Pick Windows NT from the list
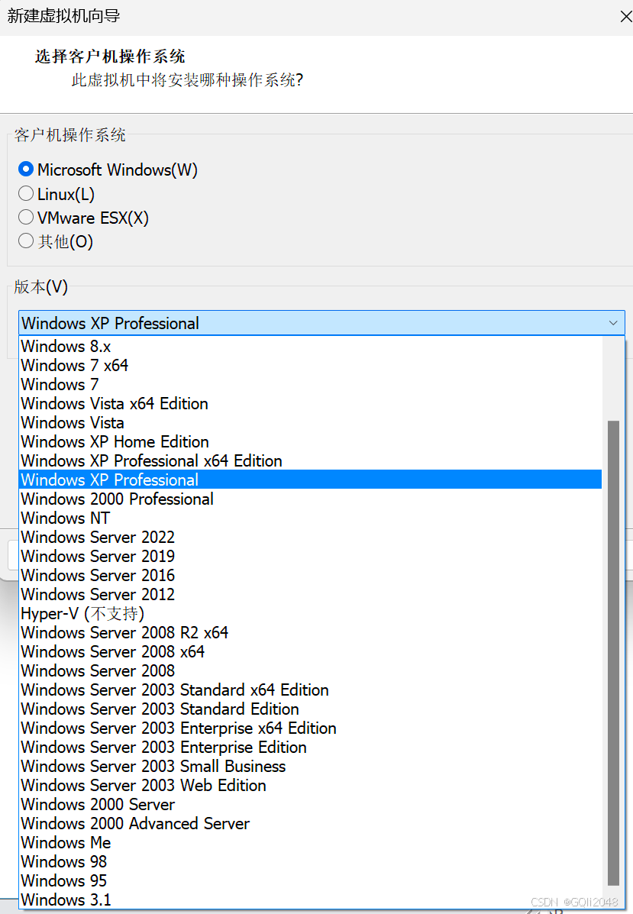Screen dimensions: 633x914 (65, 518)
